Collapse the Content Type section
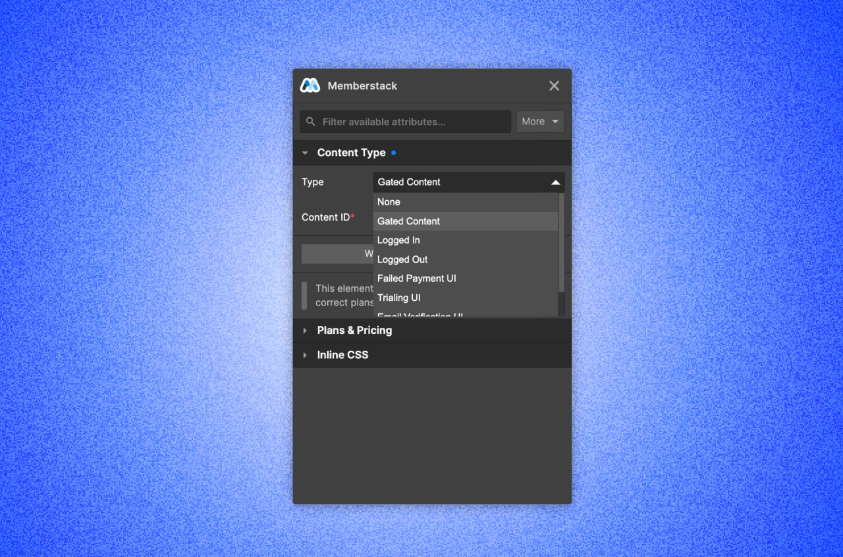Image resolution: width=843 pixels, height=557 pixels. 305,152
